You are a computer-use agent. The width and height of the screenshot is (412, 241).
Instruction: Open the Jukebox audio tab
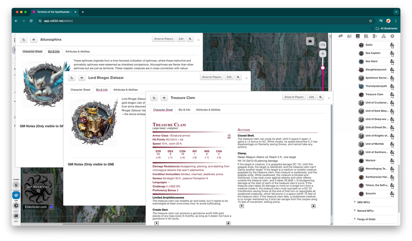375,36
